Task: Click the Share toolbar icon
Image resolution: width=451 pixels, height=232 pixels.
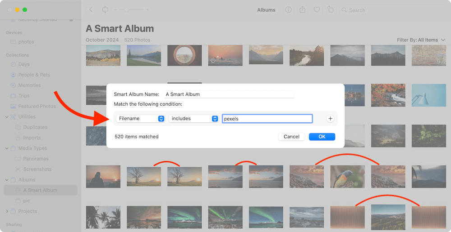Action: point(302,10)
